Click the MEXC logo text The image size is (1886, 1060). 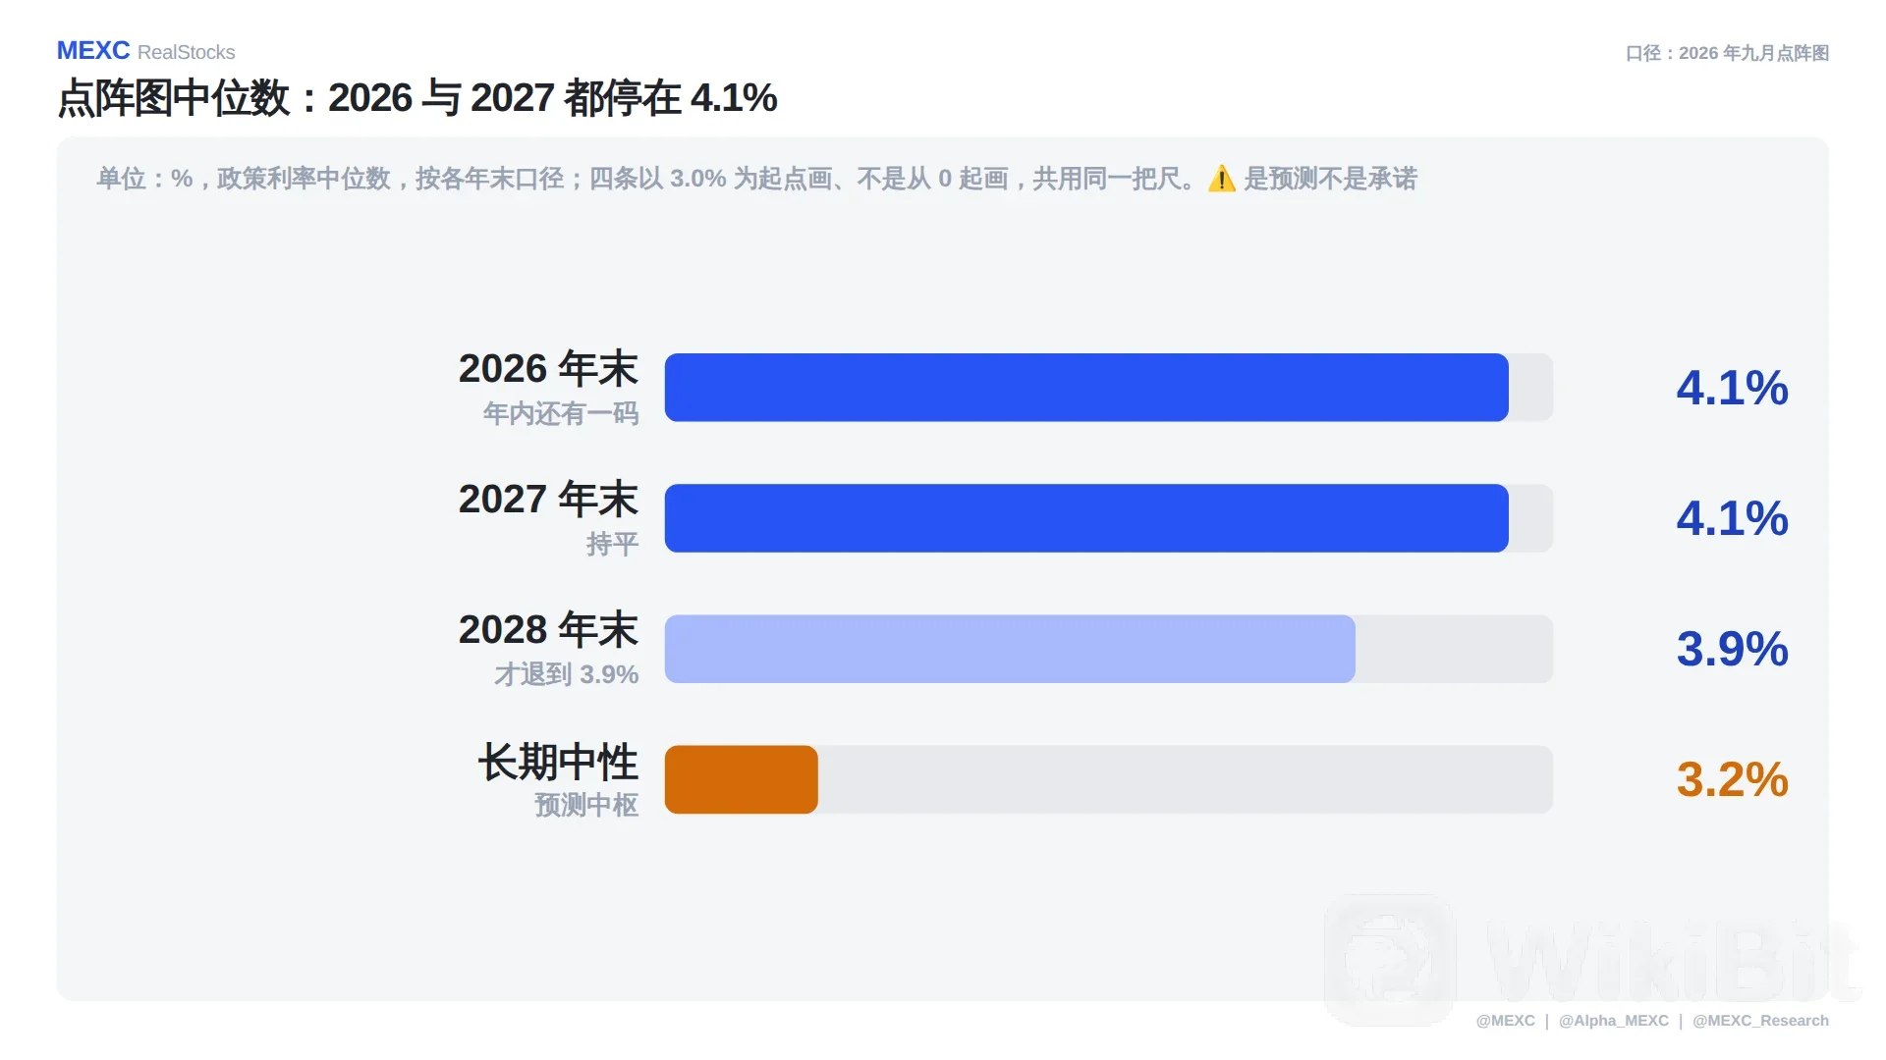coord(93,51)
